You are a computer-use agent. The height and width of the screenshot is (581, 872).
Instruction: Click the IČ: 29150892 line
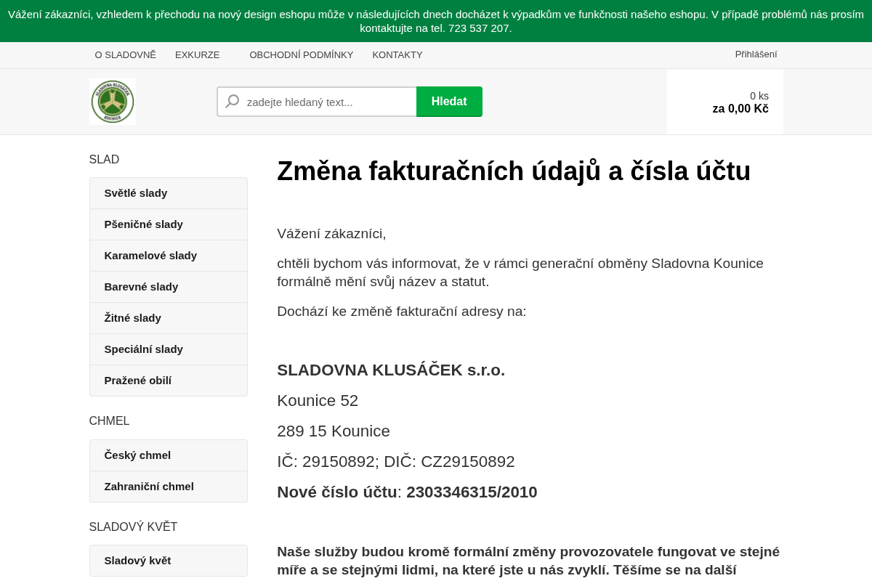click(396, 462)
